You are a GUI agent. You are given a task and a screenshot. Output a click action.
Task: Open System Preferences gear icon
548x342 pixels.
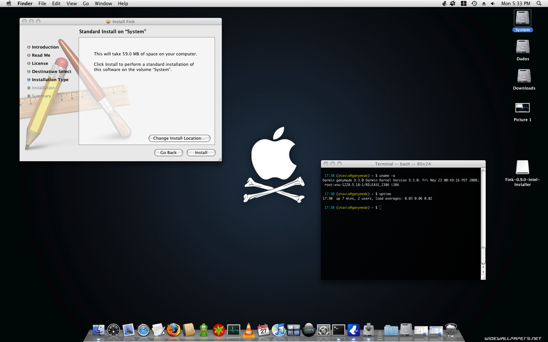[324, 330]
